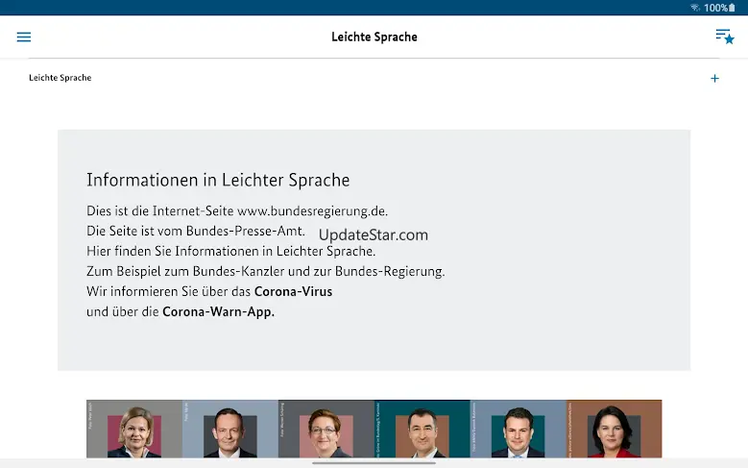Image resolution: width=748 pixels, height=468 pixels.
Task: Open the sixth portrait with brown background
Action: (x=615, y=429)
